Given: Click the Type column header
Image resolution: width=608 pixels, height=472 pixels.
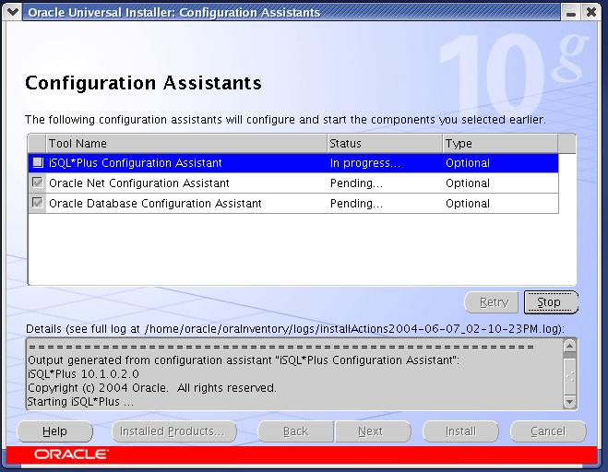Looking at the screenshot, I should pyautogui.click(x=499, y=144).
